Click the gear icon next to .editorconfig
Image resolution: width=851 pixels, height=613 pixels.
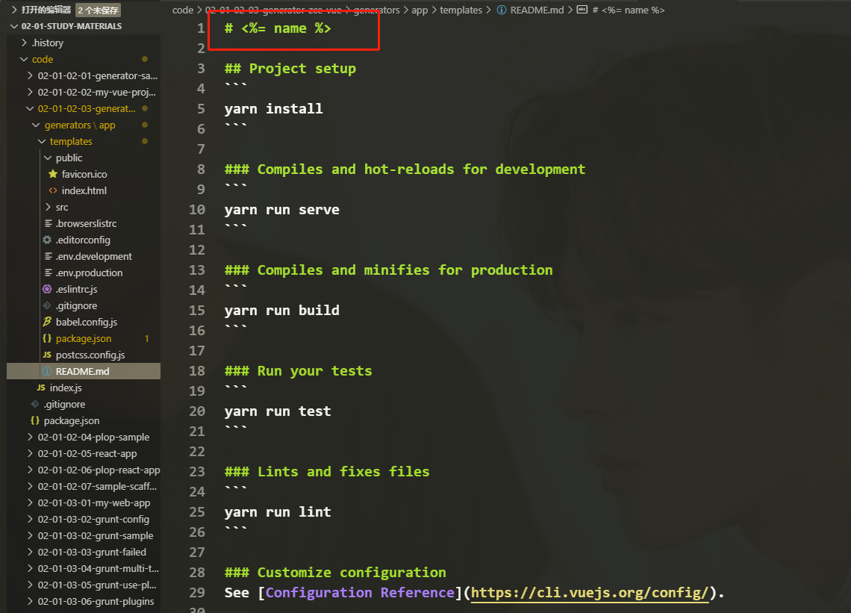click(x=46, y=240)
